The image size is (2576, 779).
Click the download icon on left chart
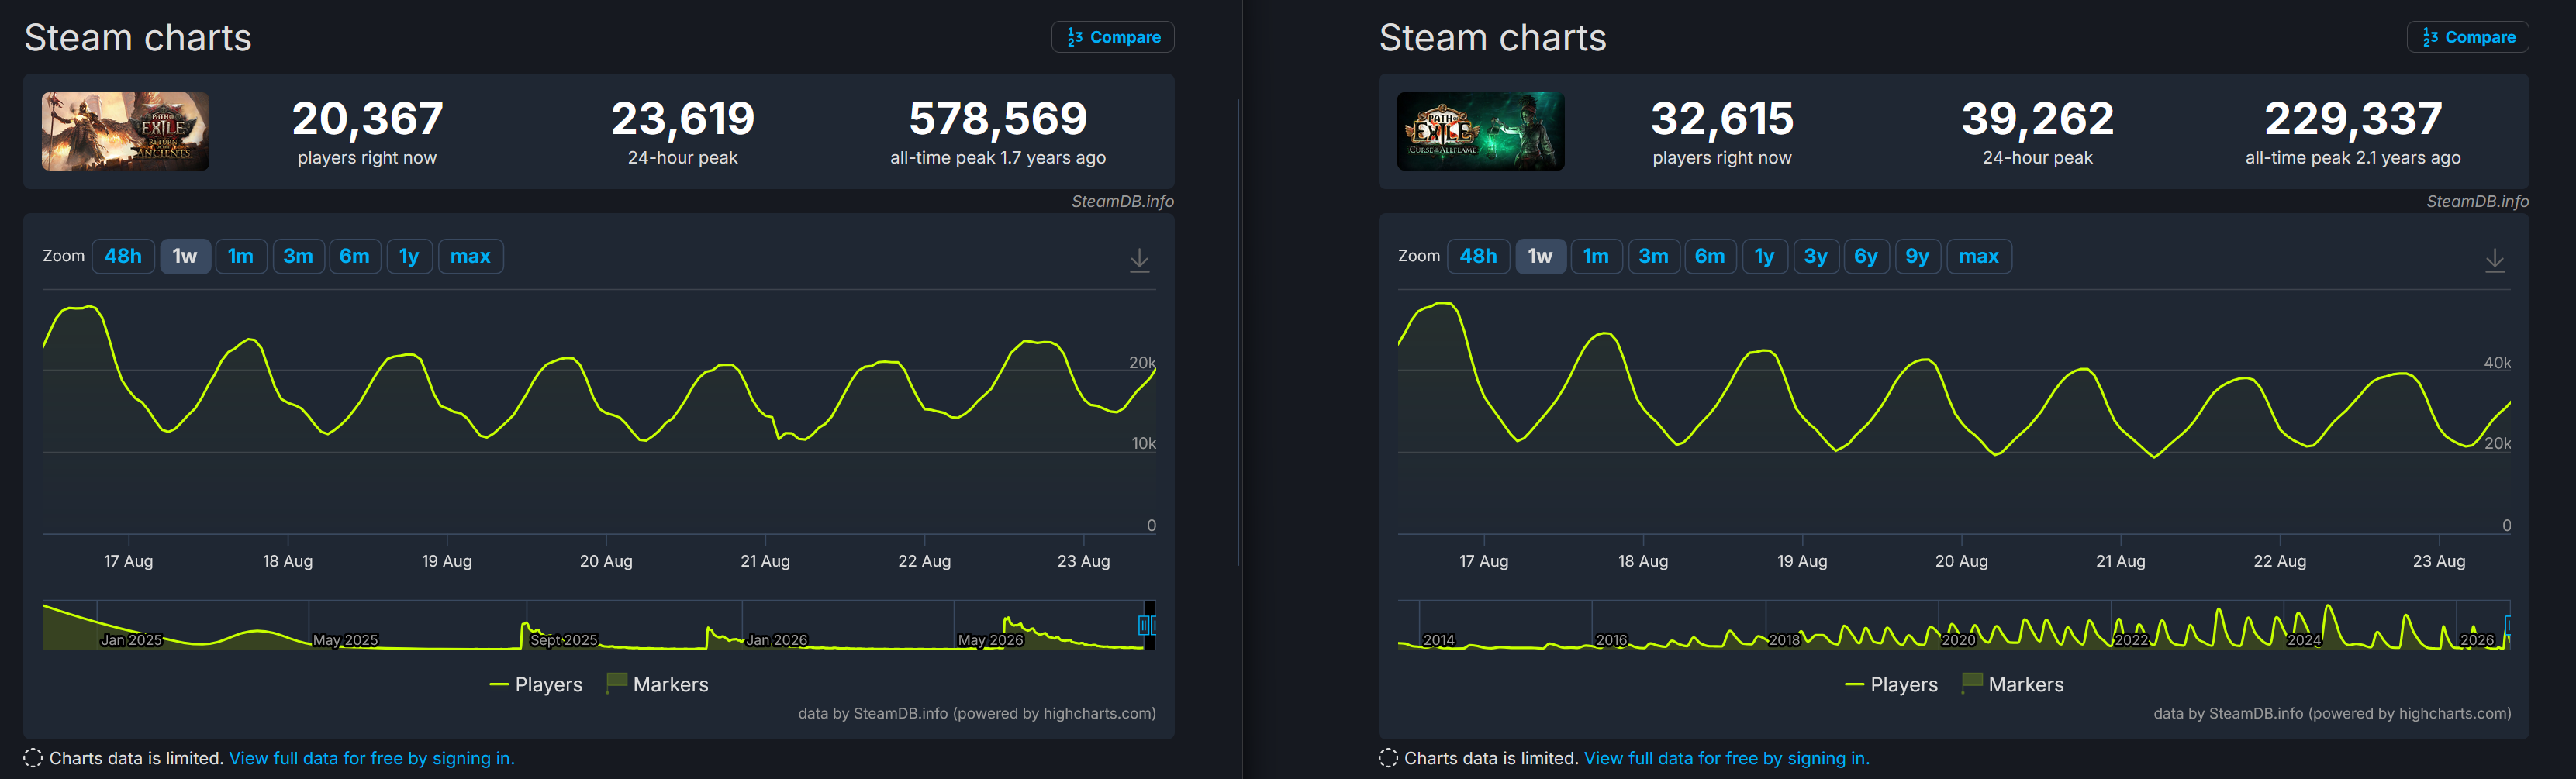[1139, 260]
